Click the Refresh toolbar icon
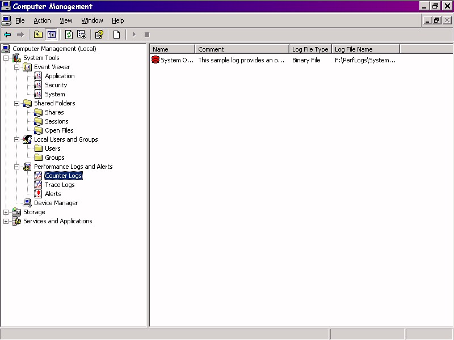Screen dimensions: 454x340 pyautogui.click(x=69, y=35)
